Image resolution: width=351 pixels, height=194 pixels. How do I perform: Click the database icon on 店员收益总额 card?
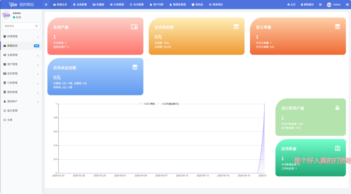point(135,67)
